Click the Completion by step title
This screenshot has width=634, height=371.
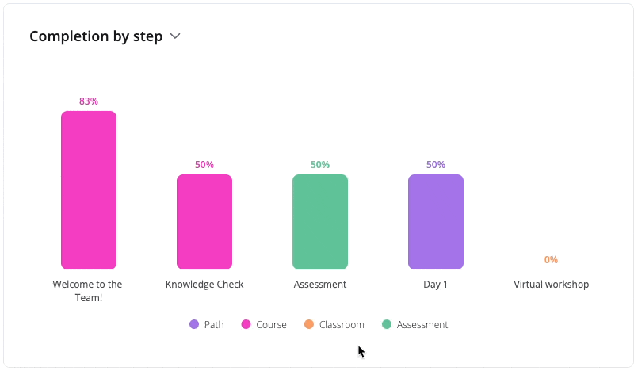[x=96, y=36]
